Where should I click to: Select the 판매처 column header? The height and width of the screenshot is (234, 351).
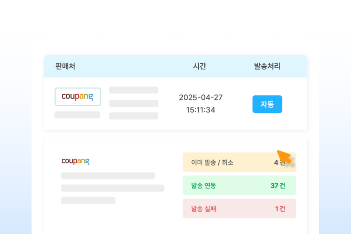[65, 66]
